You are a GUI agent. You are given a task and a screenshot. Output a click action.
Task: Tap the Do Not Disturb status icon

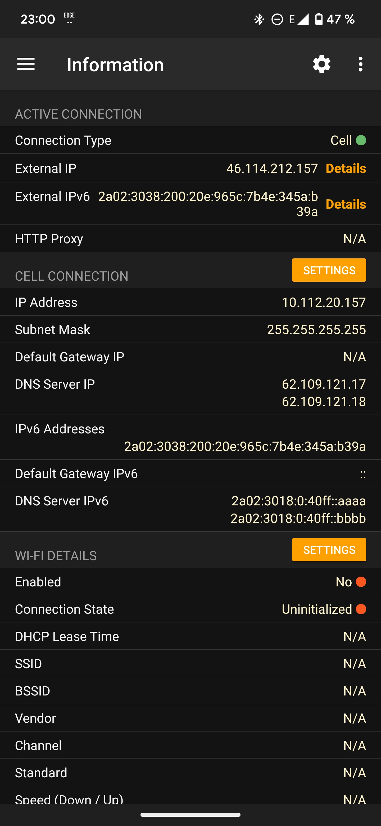click(x=277, y=19)
